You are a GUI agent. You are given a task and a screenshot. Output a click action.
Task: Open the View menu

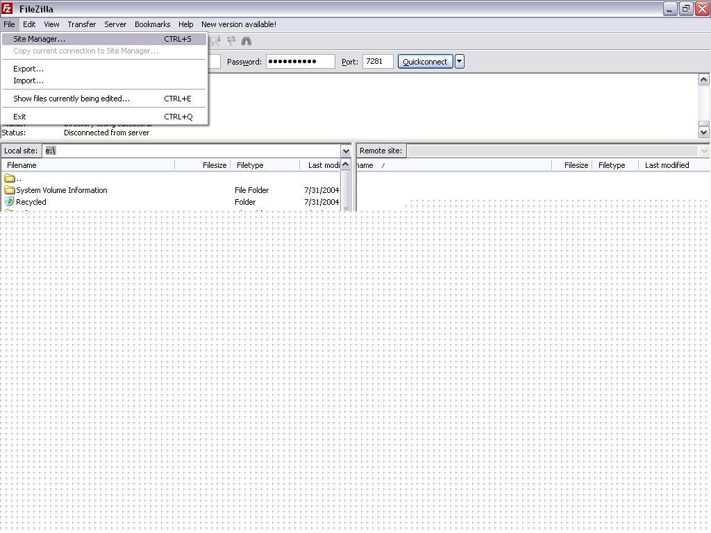tap(51, 24)
